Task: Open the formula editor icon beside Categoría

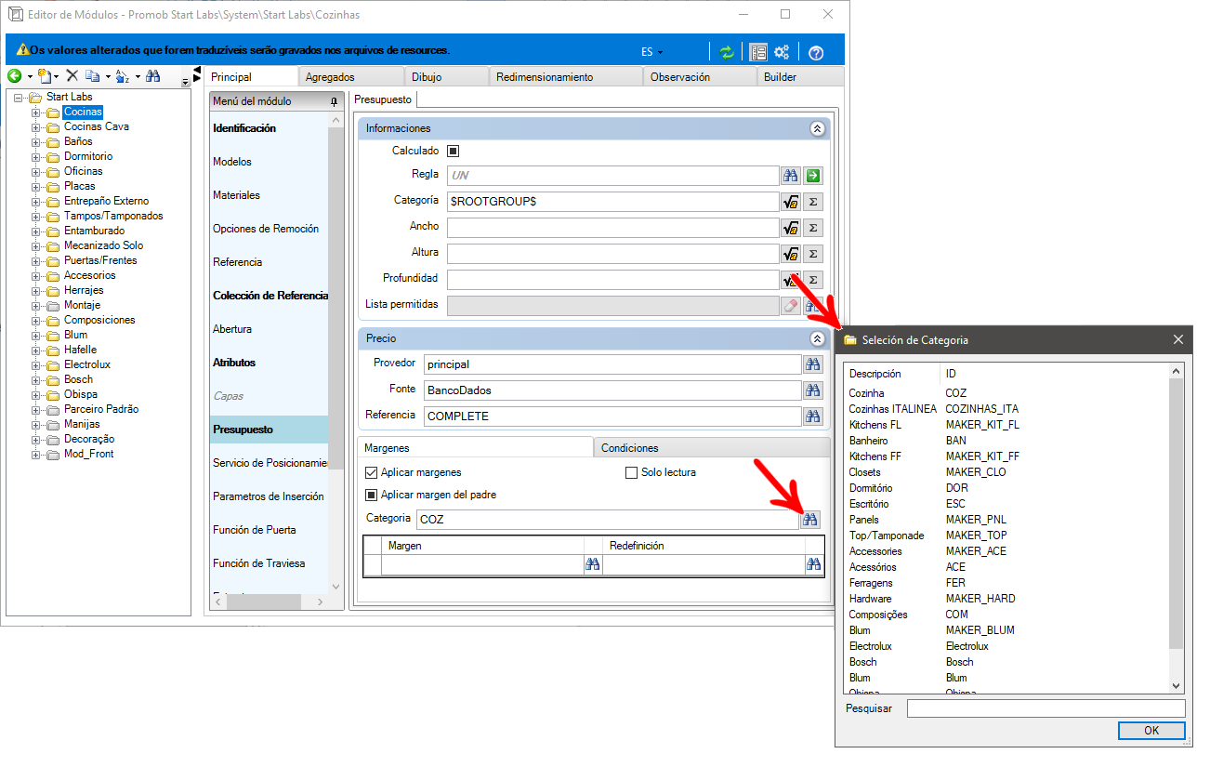Action: [x=791, y=201]
